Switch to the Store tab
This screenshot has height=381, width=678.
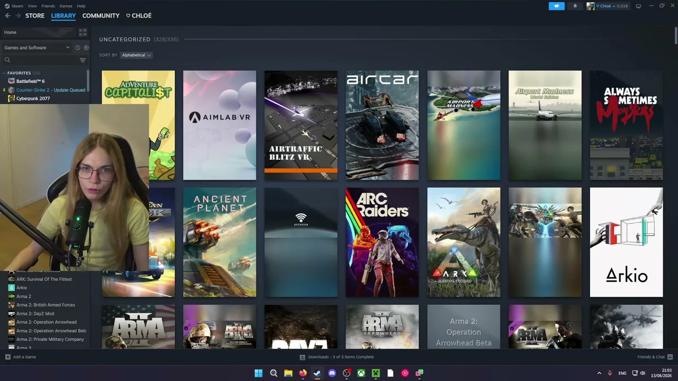tap(35, 16)
